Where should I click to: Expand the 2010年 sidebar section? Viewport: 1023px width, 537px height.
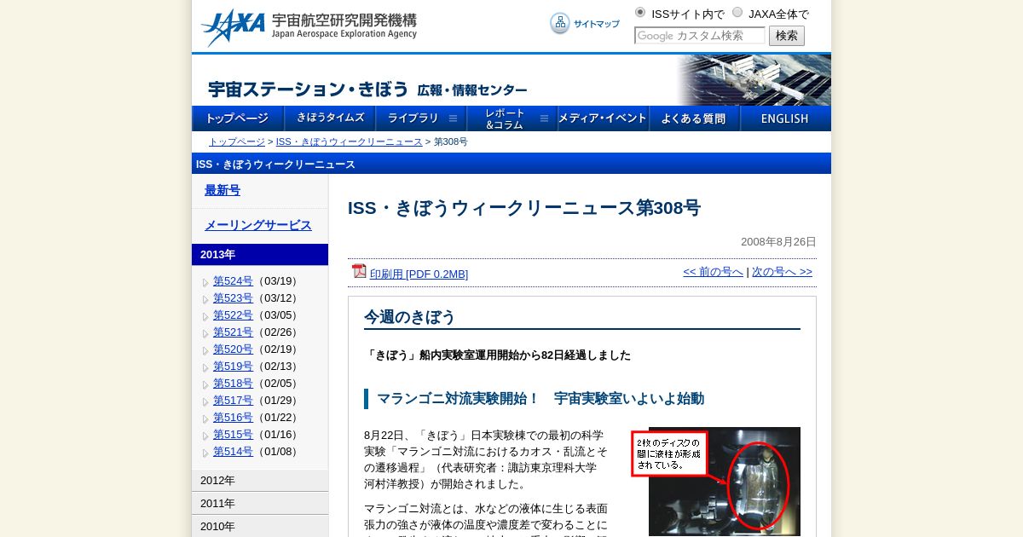(260, 526)
